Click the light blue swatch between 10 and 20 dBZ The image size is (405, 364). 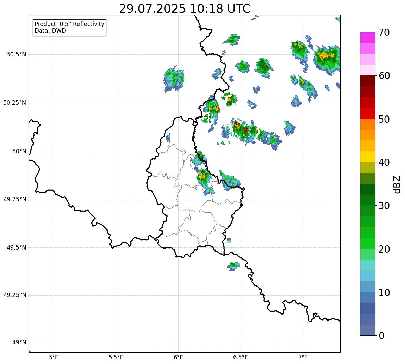point(367,276)
